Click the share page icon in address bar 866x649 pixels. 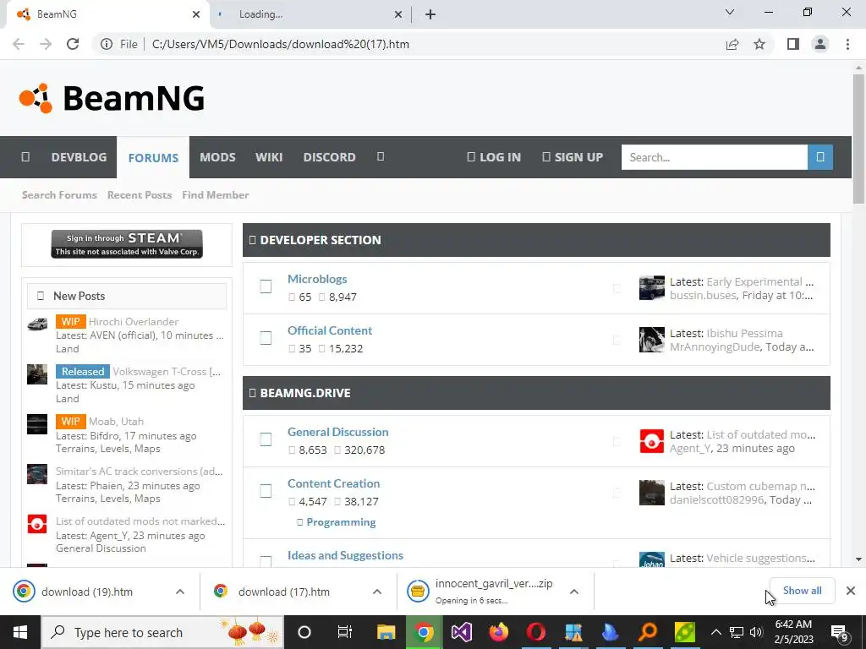pyautogui.click(x=732, y=44)
